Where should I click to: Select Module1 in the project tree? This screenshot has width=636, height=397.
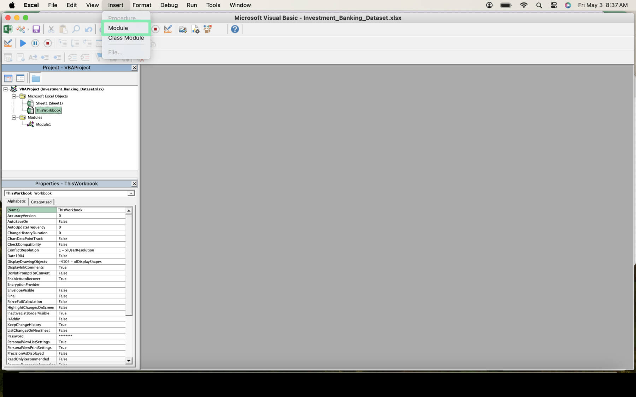tap(43, 125)
